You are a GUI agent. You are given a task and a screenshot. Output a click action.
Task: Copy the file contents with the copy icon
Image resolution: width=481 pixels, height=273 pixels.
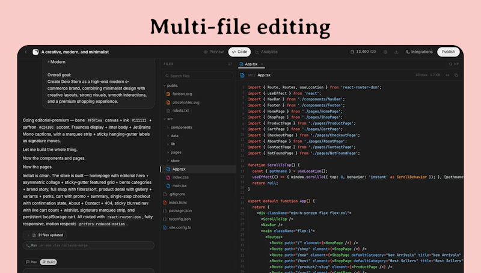[x=456, y=75]
